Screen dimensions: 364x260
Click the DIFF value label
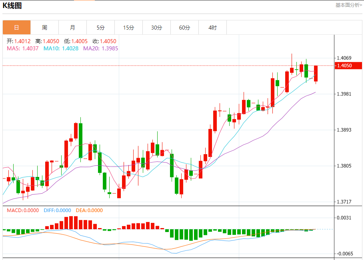click(57, 210)
